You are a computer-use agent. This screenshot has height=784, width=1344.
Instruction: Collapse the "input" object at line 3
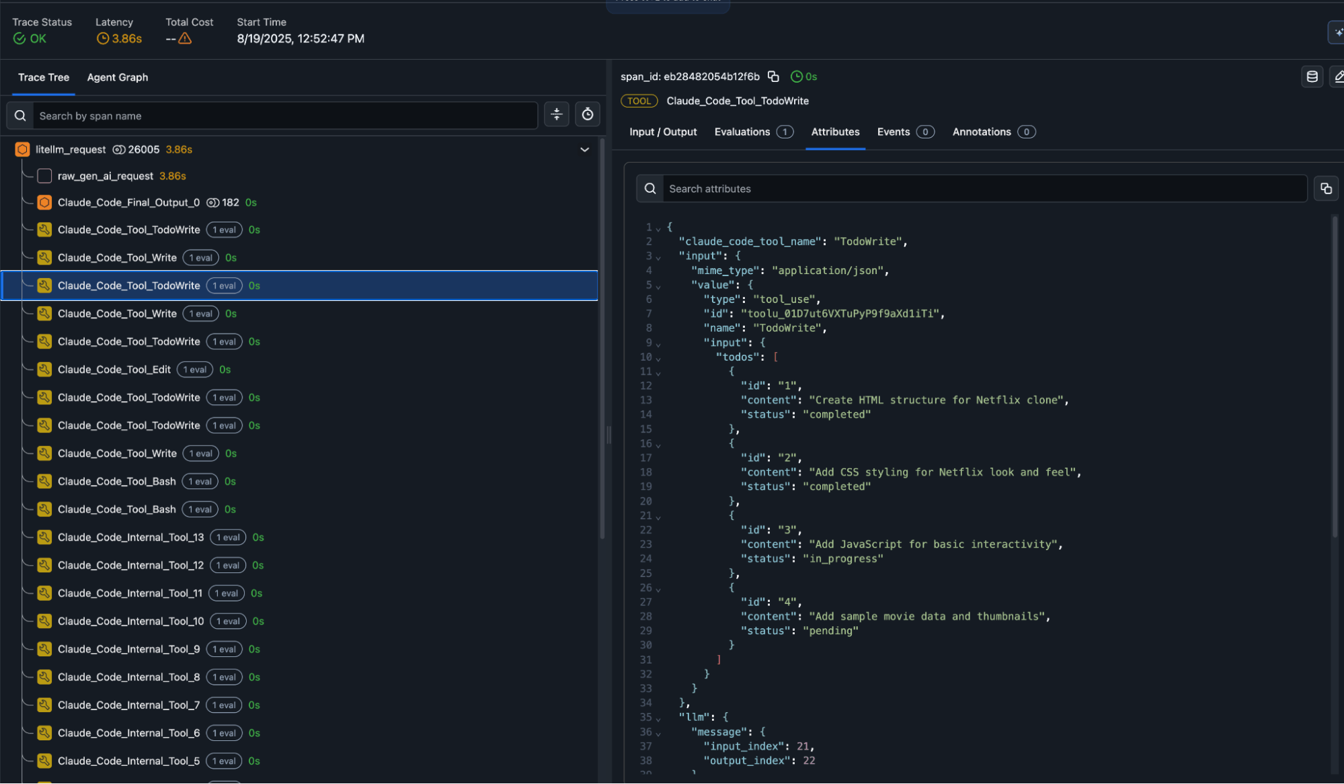(x=658, y=257)
